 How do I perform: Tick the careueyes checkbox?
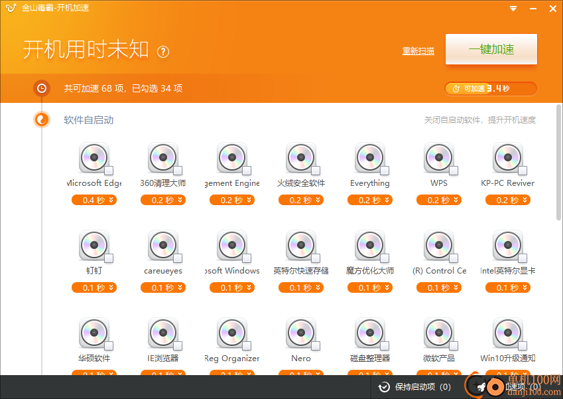click(x=178, y=258)
